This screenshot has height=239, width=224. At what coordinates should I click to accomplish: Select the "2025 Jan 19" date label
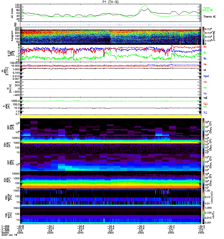[x=9, y=235]
